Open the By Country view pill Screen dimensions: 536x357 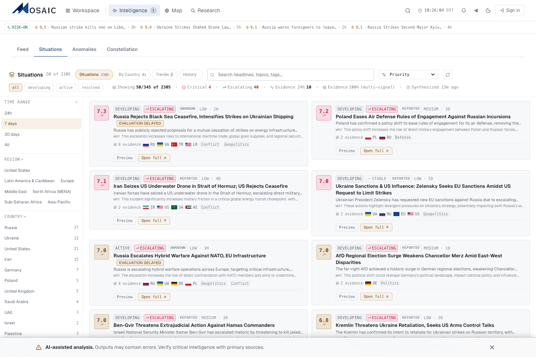click(x=133, y=75)
